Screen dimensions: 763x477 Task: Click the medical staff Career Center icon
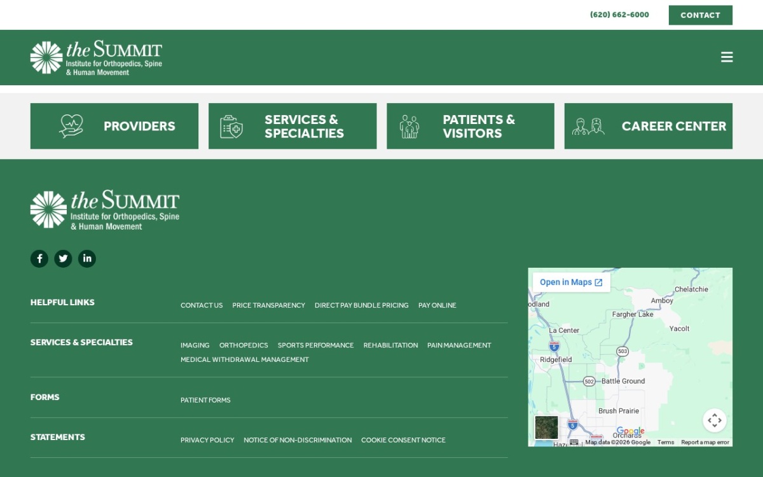pos(588,126)
